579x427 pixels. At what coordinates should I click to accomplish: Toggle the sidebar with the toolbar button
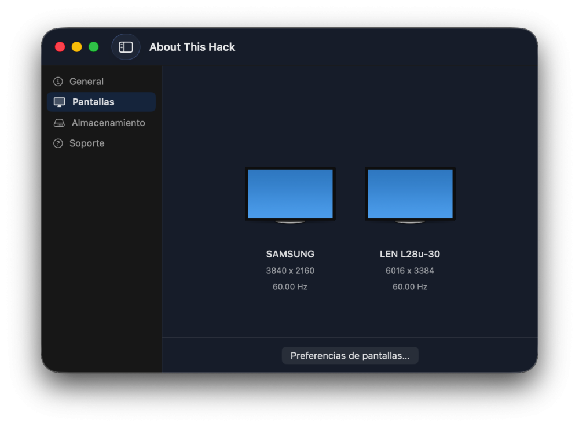(x=126, y=47)
